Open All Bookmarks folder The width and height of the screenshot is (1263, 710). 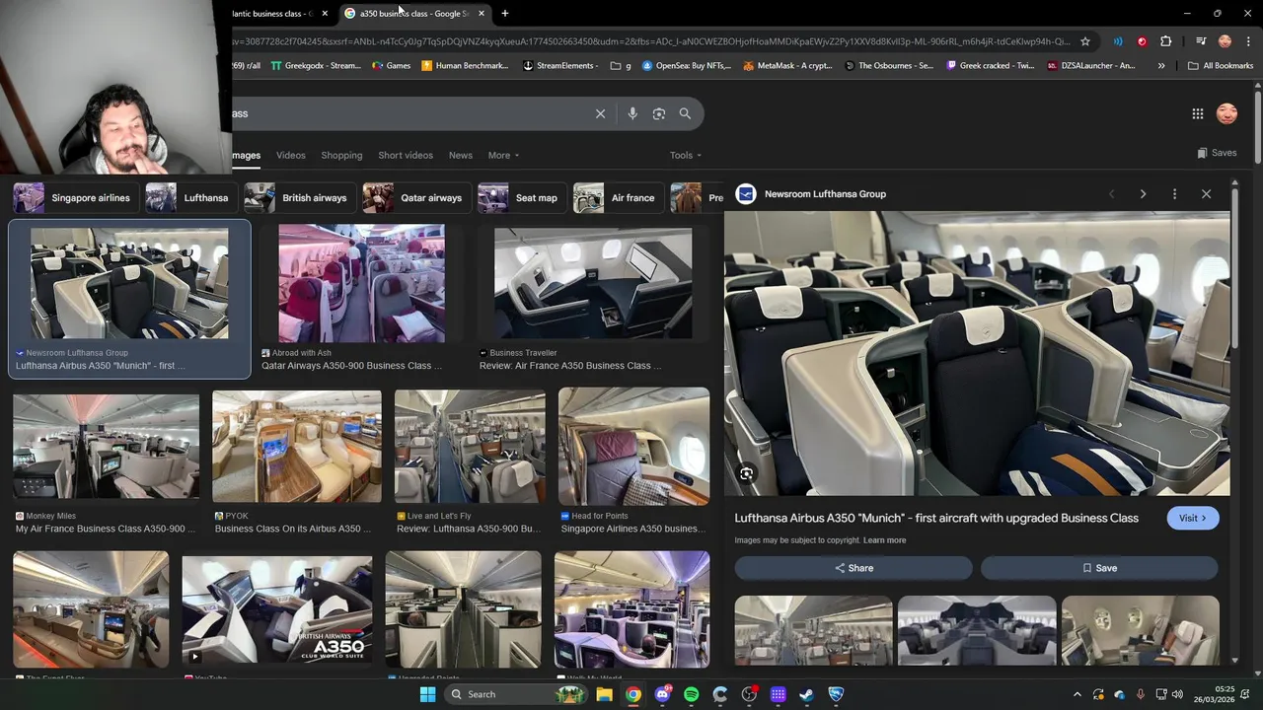1221,66
